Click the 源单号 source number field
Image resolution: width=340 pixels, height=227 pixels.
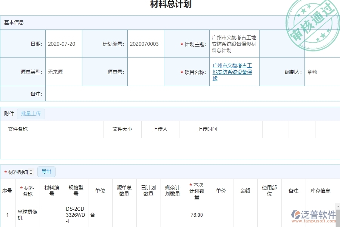(x=145, y=72)
